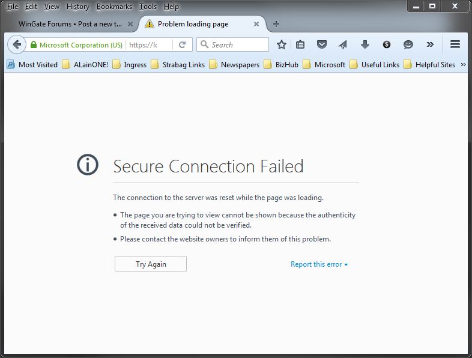
Task: Click the Try Again button
Action: tap(151, 264)
